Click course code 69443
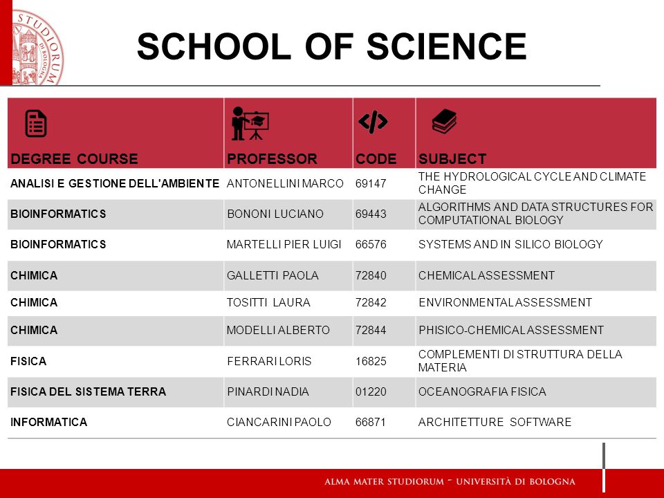 [x=371, y=214]
